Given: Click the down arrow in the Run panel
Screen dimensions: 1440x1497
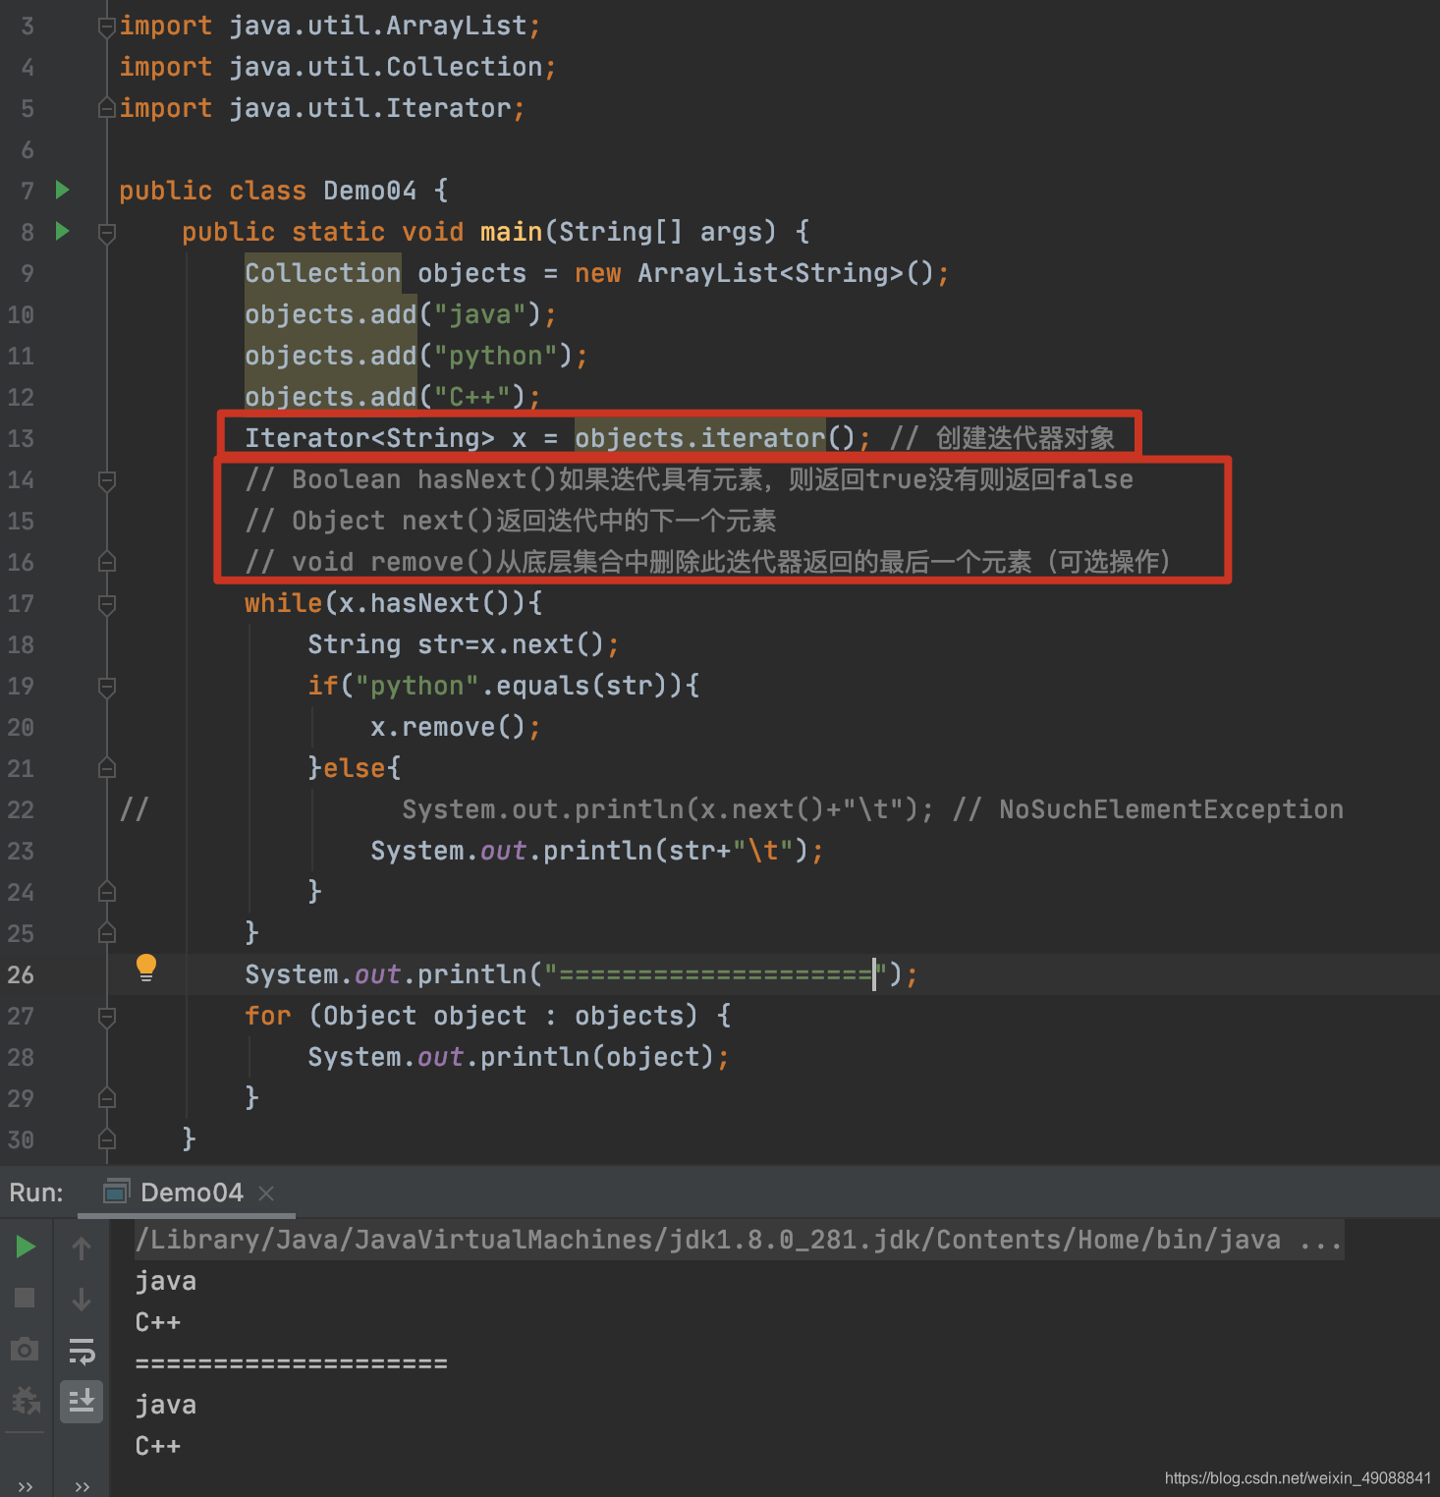Looking at the screenshot, I should (x=82, y=1299).
